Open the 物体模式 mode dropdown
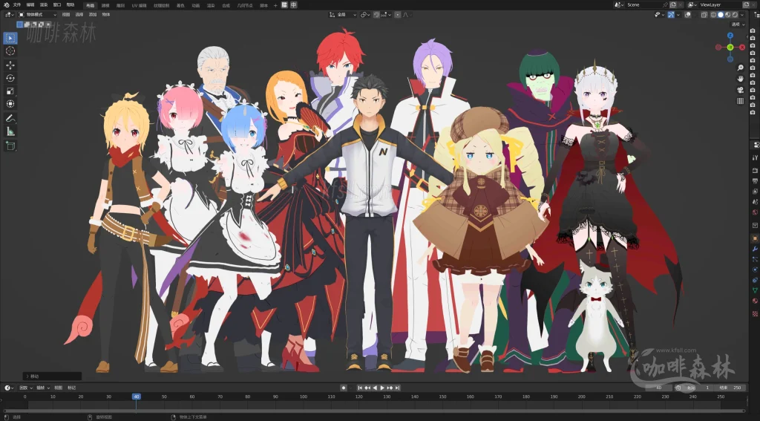The width and height of the screenshot is (760, 421). (x=37, y=15)
